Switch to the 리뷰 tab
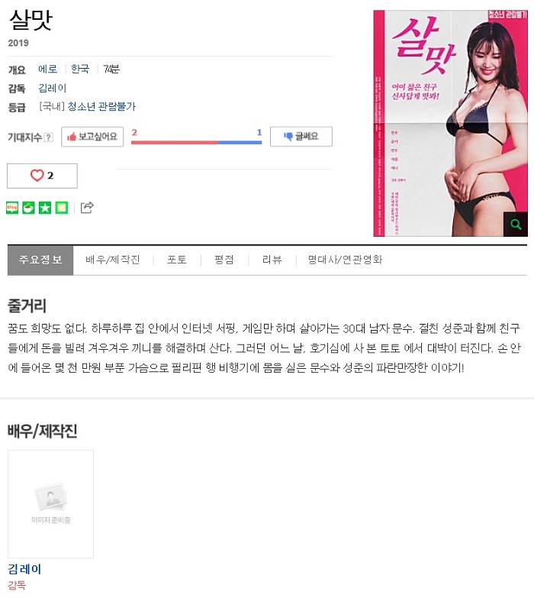Viewport: 534px width, 598px height. pos(272,260)
